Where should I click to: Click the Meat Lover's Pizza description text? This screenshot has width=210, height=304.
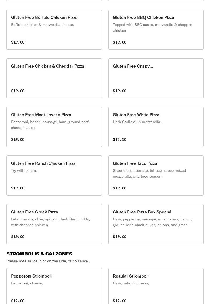pyautogui.click(x=50, y=125)
